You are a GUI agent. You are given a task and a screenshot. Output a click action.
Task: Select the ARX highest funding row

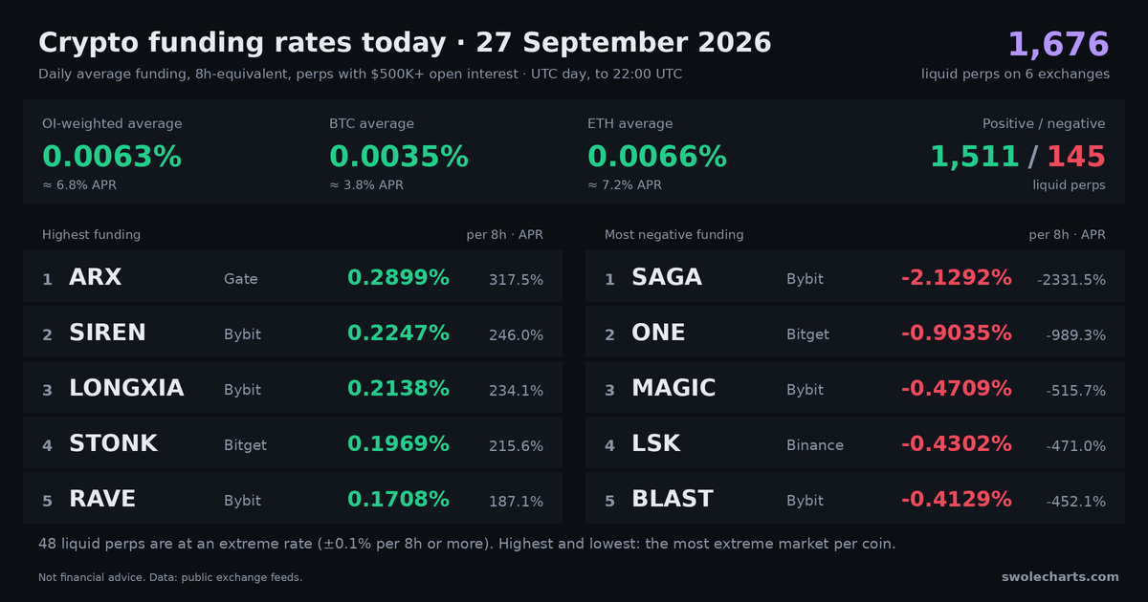293,278
